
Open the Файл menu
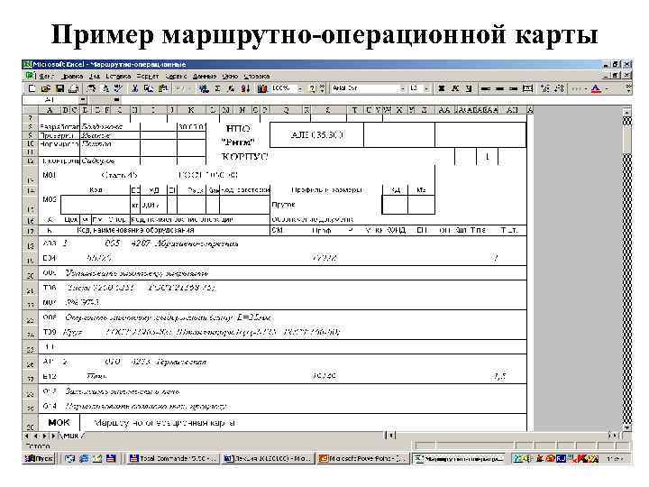[46, 77]
